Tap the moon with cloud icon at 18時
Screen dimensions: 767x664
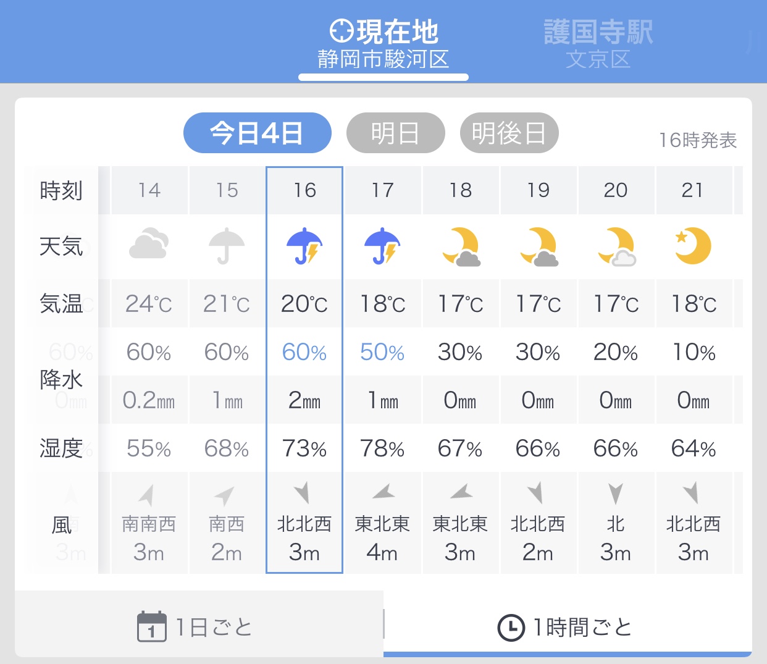(x=461, y=246)
